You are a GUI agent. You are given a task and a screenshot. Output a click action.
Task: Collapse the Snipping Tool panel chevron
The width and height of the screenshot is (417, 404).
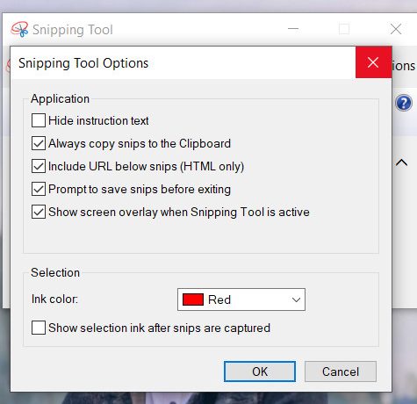pyautogui.click(x=401, y=162)
